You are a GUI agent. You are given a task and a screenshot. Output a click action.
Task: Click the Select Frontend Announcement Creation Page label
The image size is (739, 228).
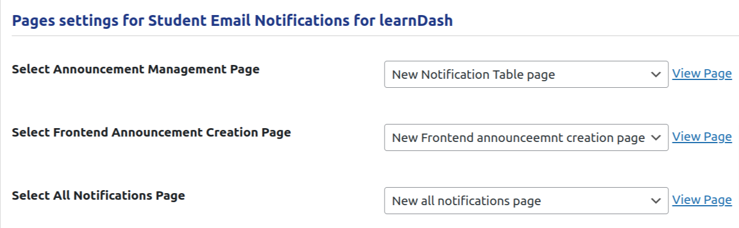[x=152, y=132]
